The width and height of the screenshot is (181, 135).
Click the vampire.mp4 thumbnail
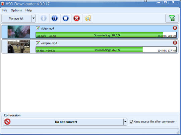[19, 46]
